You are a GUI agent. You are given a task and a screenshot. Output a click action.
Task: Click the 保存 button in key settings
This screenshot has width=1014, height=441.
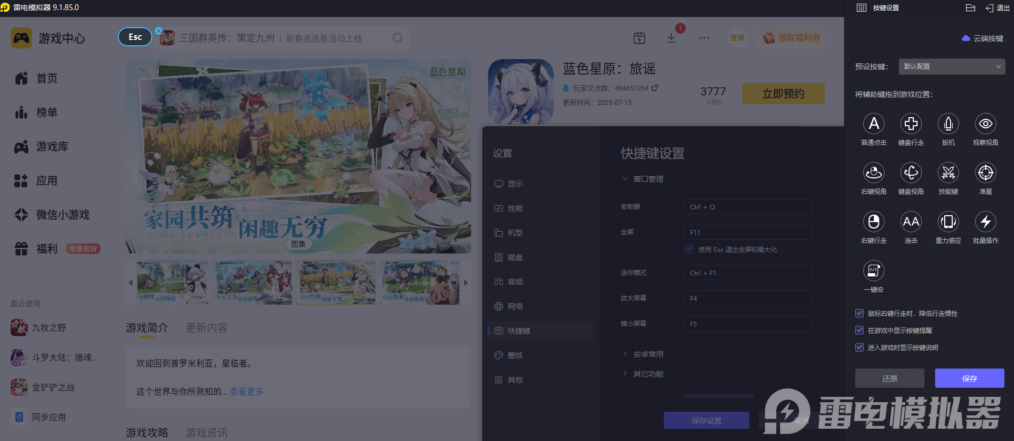970,378
